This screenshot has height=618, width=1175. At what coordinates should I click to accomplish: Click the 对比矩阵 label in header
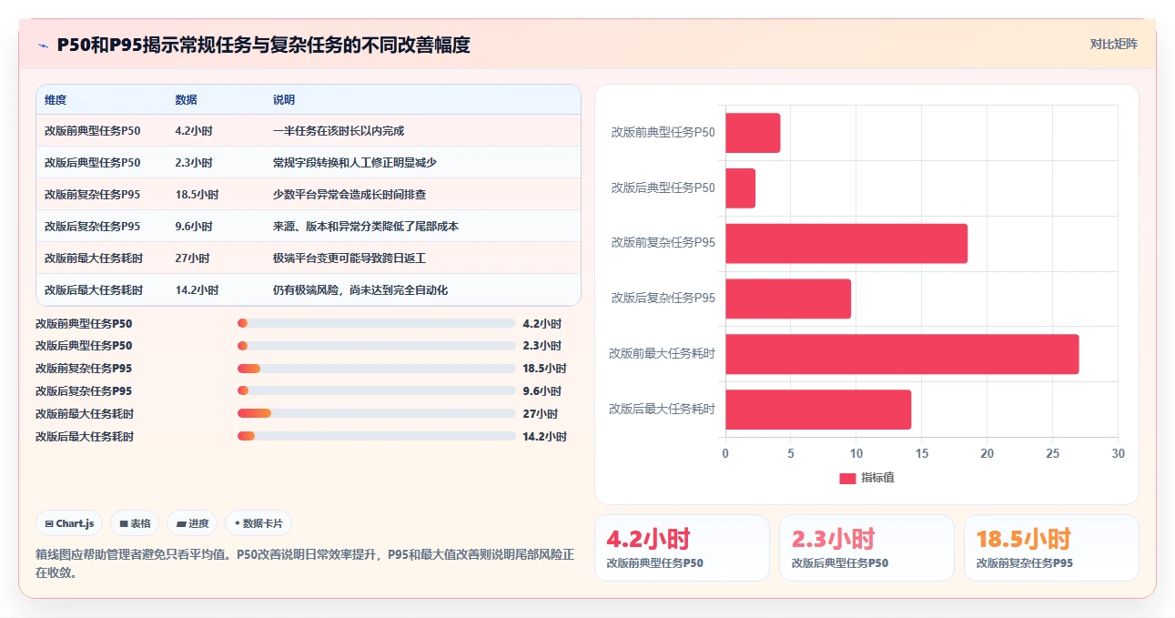click(1114, 44)
